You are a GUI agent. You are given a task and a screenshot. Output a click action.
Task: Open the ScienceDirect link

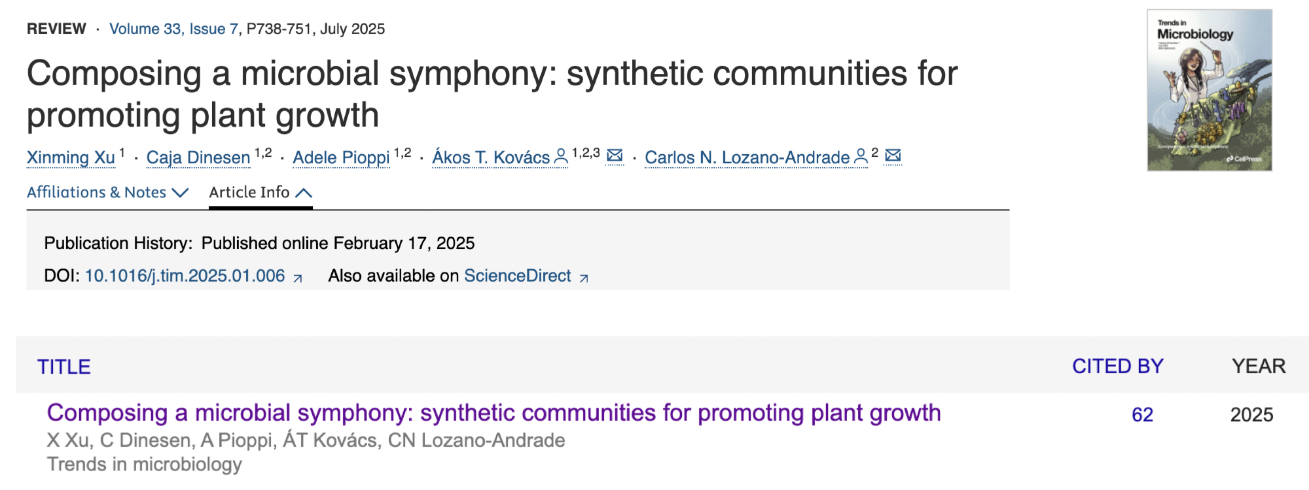tap(517, 276)
